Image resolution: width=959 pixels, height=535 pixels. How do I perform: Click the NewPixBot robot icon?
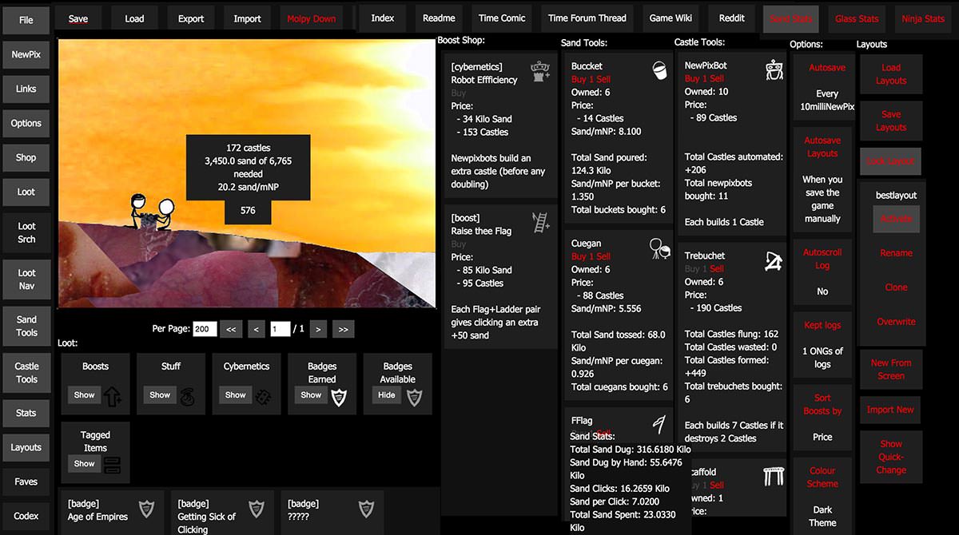[x=774, y=70]
